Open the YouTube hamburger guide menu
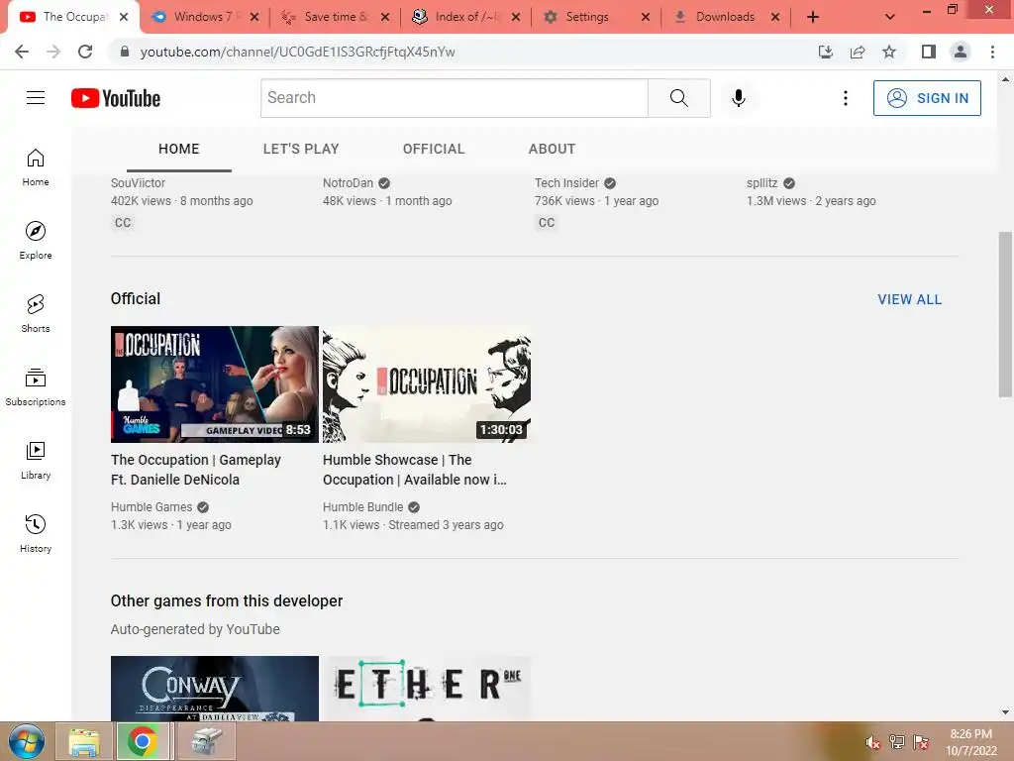Image resolution: width=1014 pixels, height=761 pixels. pos(36,98)
